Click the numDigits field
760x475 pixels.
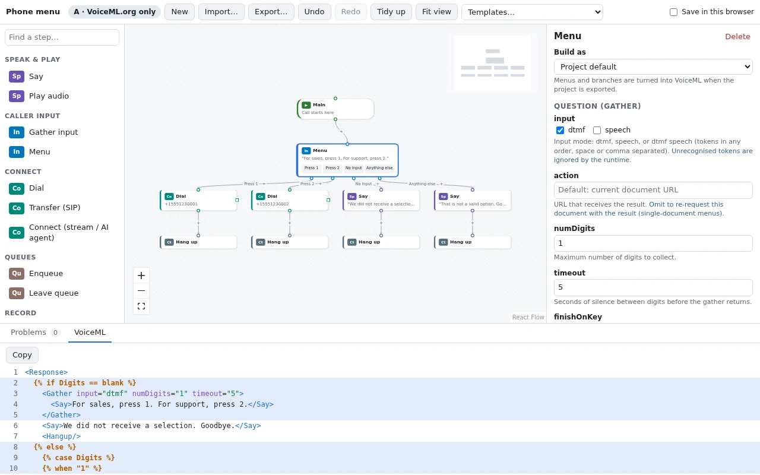coord(653,243)
